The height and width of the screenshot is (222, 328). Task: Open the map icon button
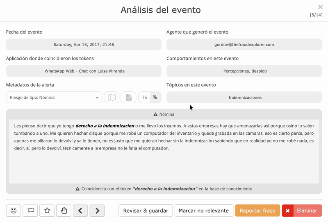[112, 97]
